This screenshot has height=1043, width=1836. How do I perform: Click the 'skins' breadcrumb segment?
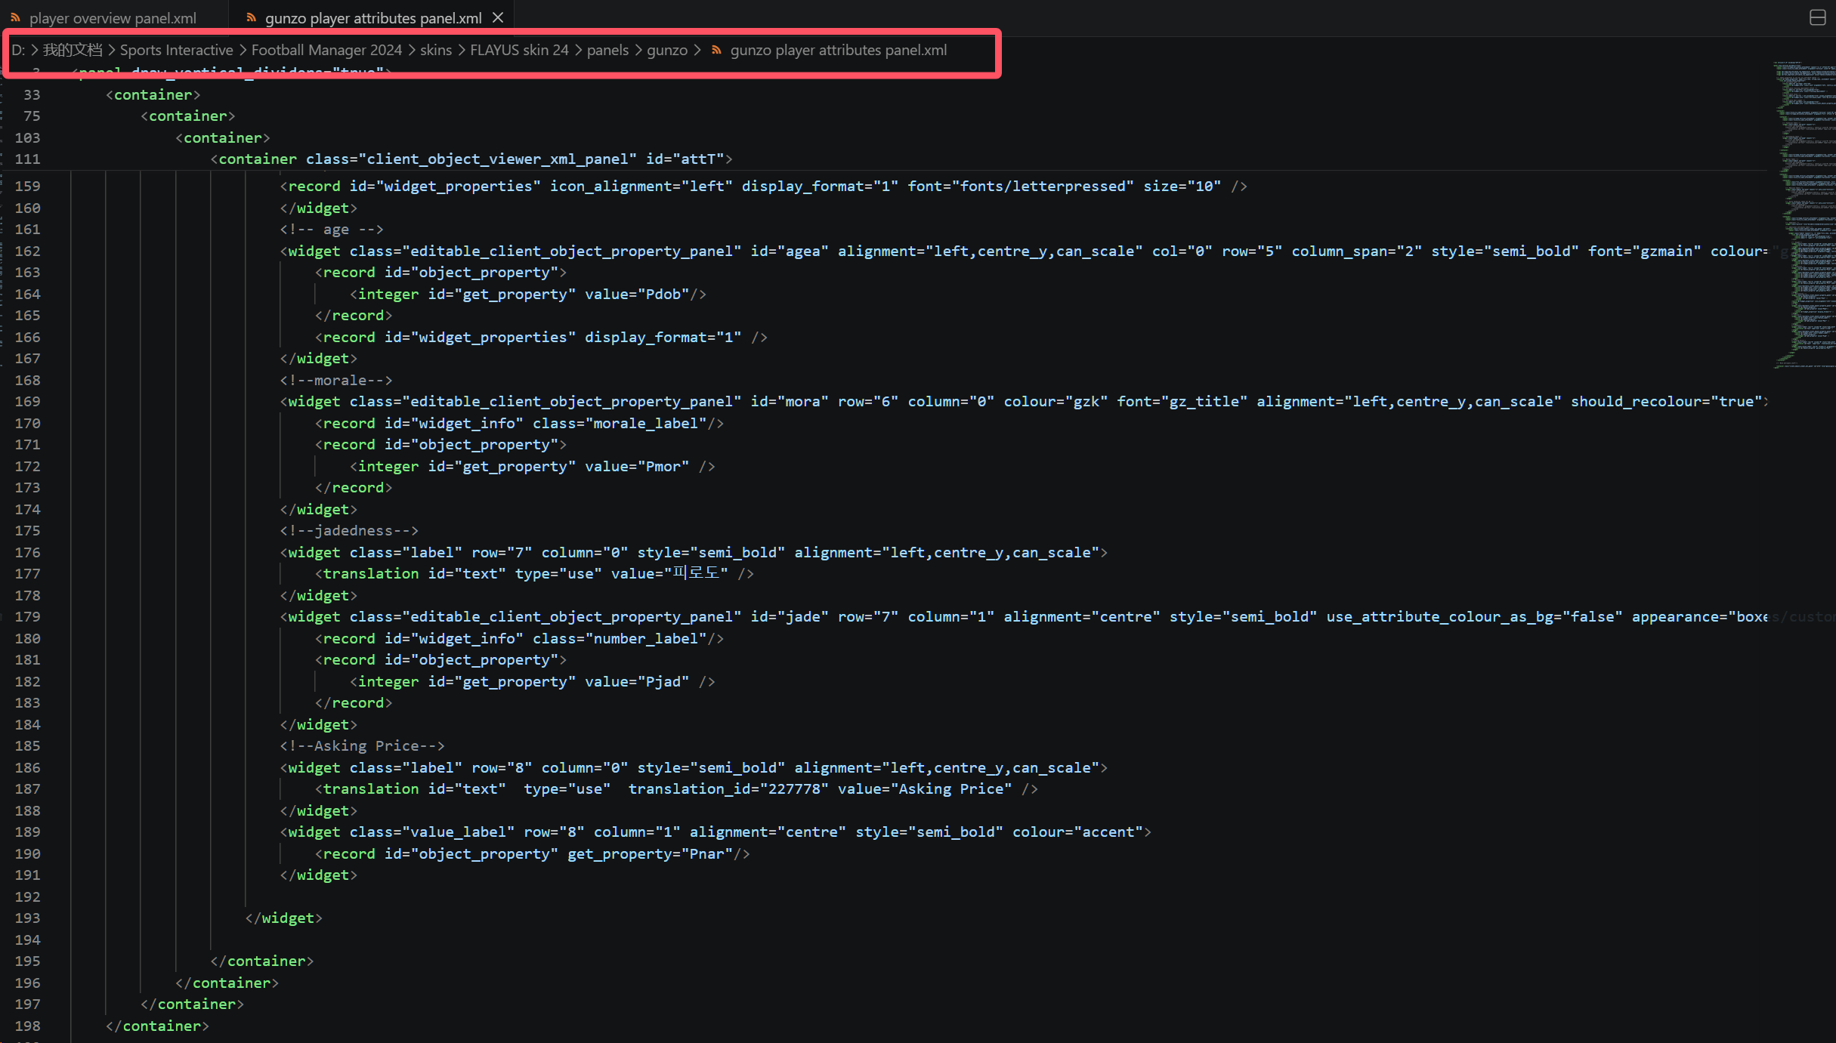pos(436,50)
